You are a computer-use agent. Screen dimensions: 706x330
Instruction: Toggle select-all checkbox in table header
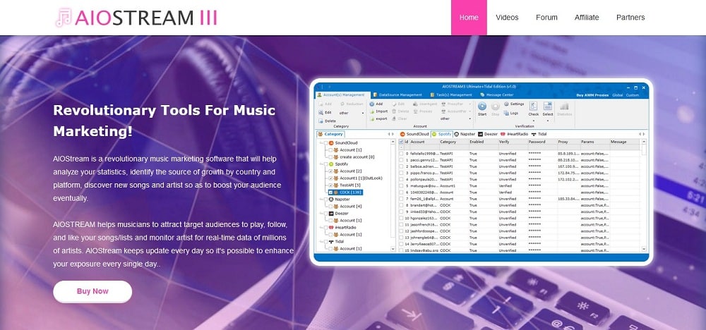401,142
